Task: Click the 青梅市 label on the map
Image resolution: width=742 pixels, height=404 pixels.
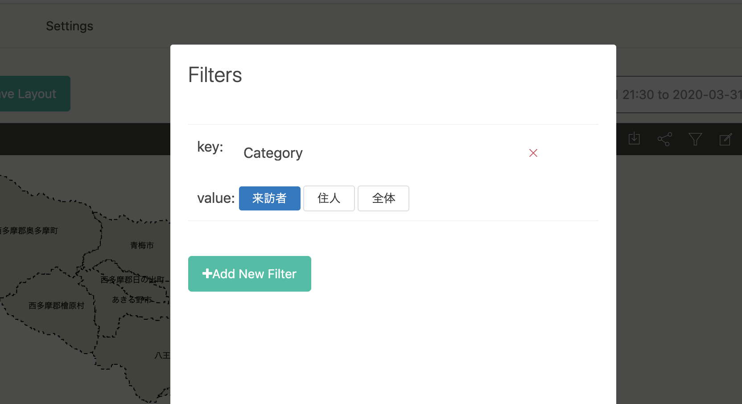Action: pyautogui.click(x=142, y=245)
